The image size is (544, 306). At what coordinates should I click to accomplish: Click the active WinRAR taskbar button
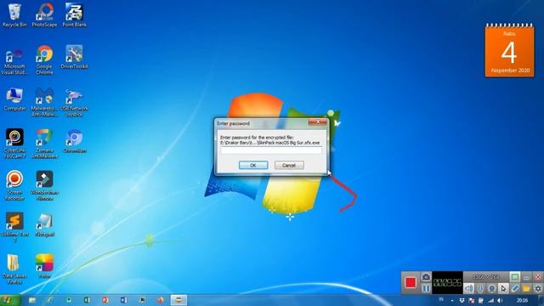178,300
